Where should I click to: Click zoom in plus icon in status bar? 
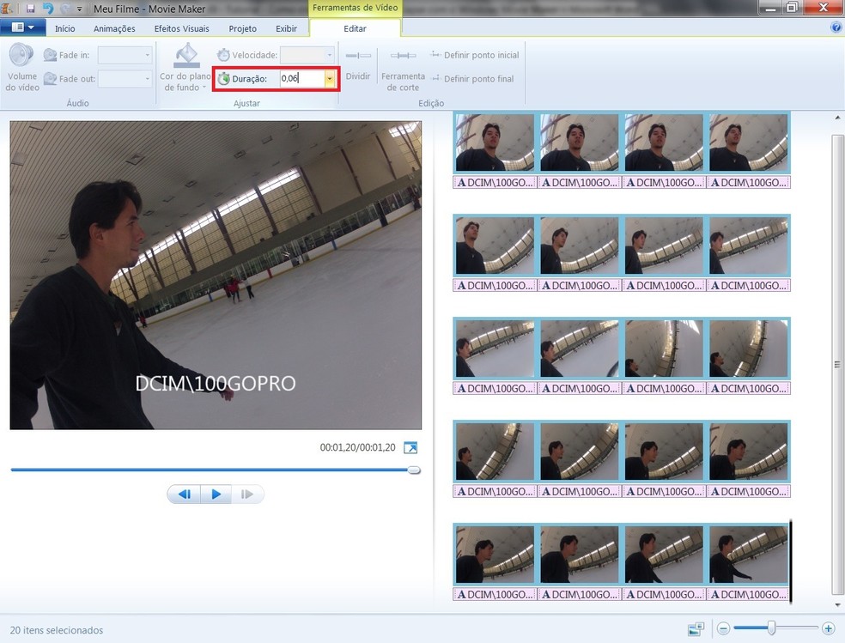829,628
